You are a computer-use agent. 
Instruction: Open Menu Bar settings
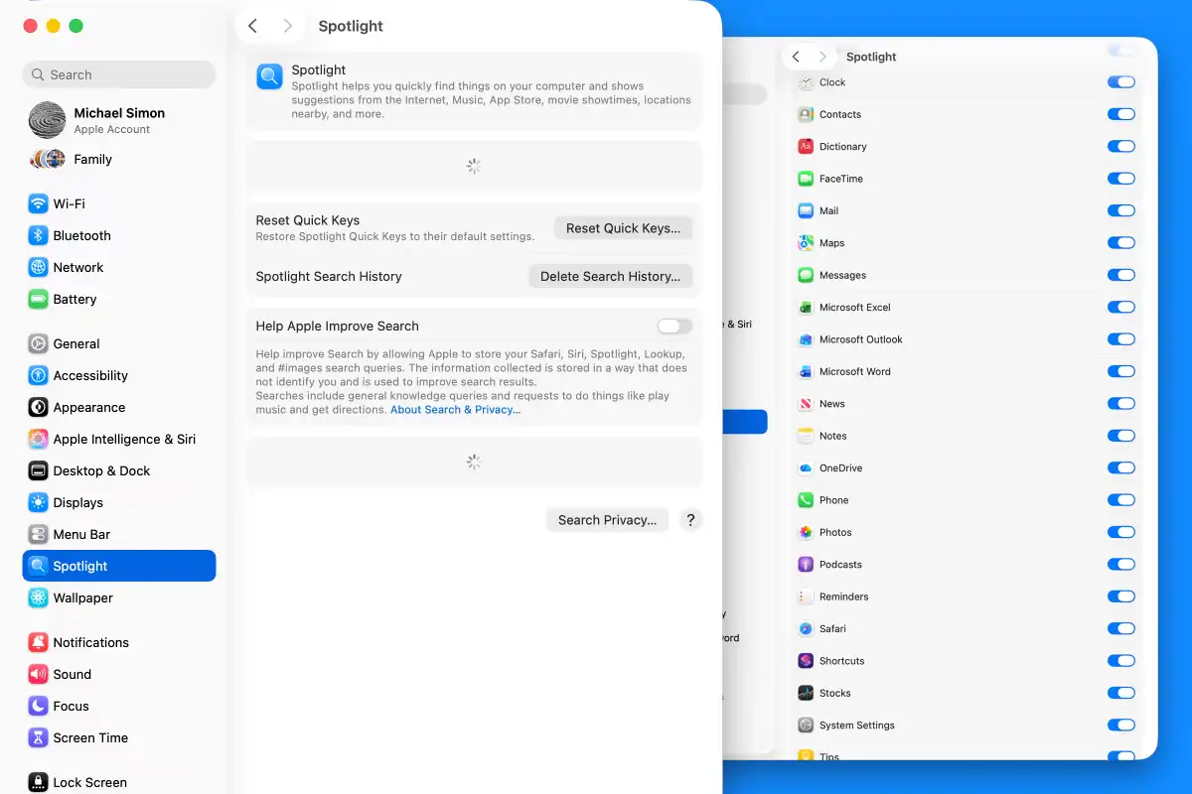118,534
